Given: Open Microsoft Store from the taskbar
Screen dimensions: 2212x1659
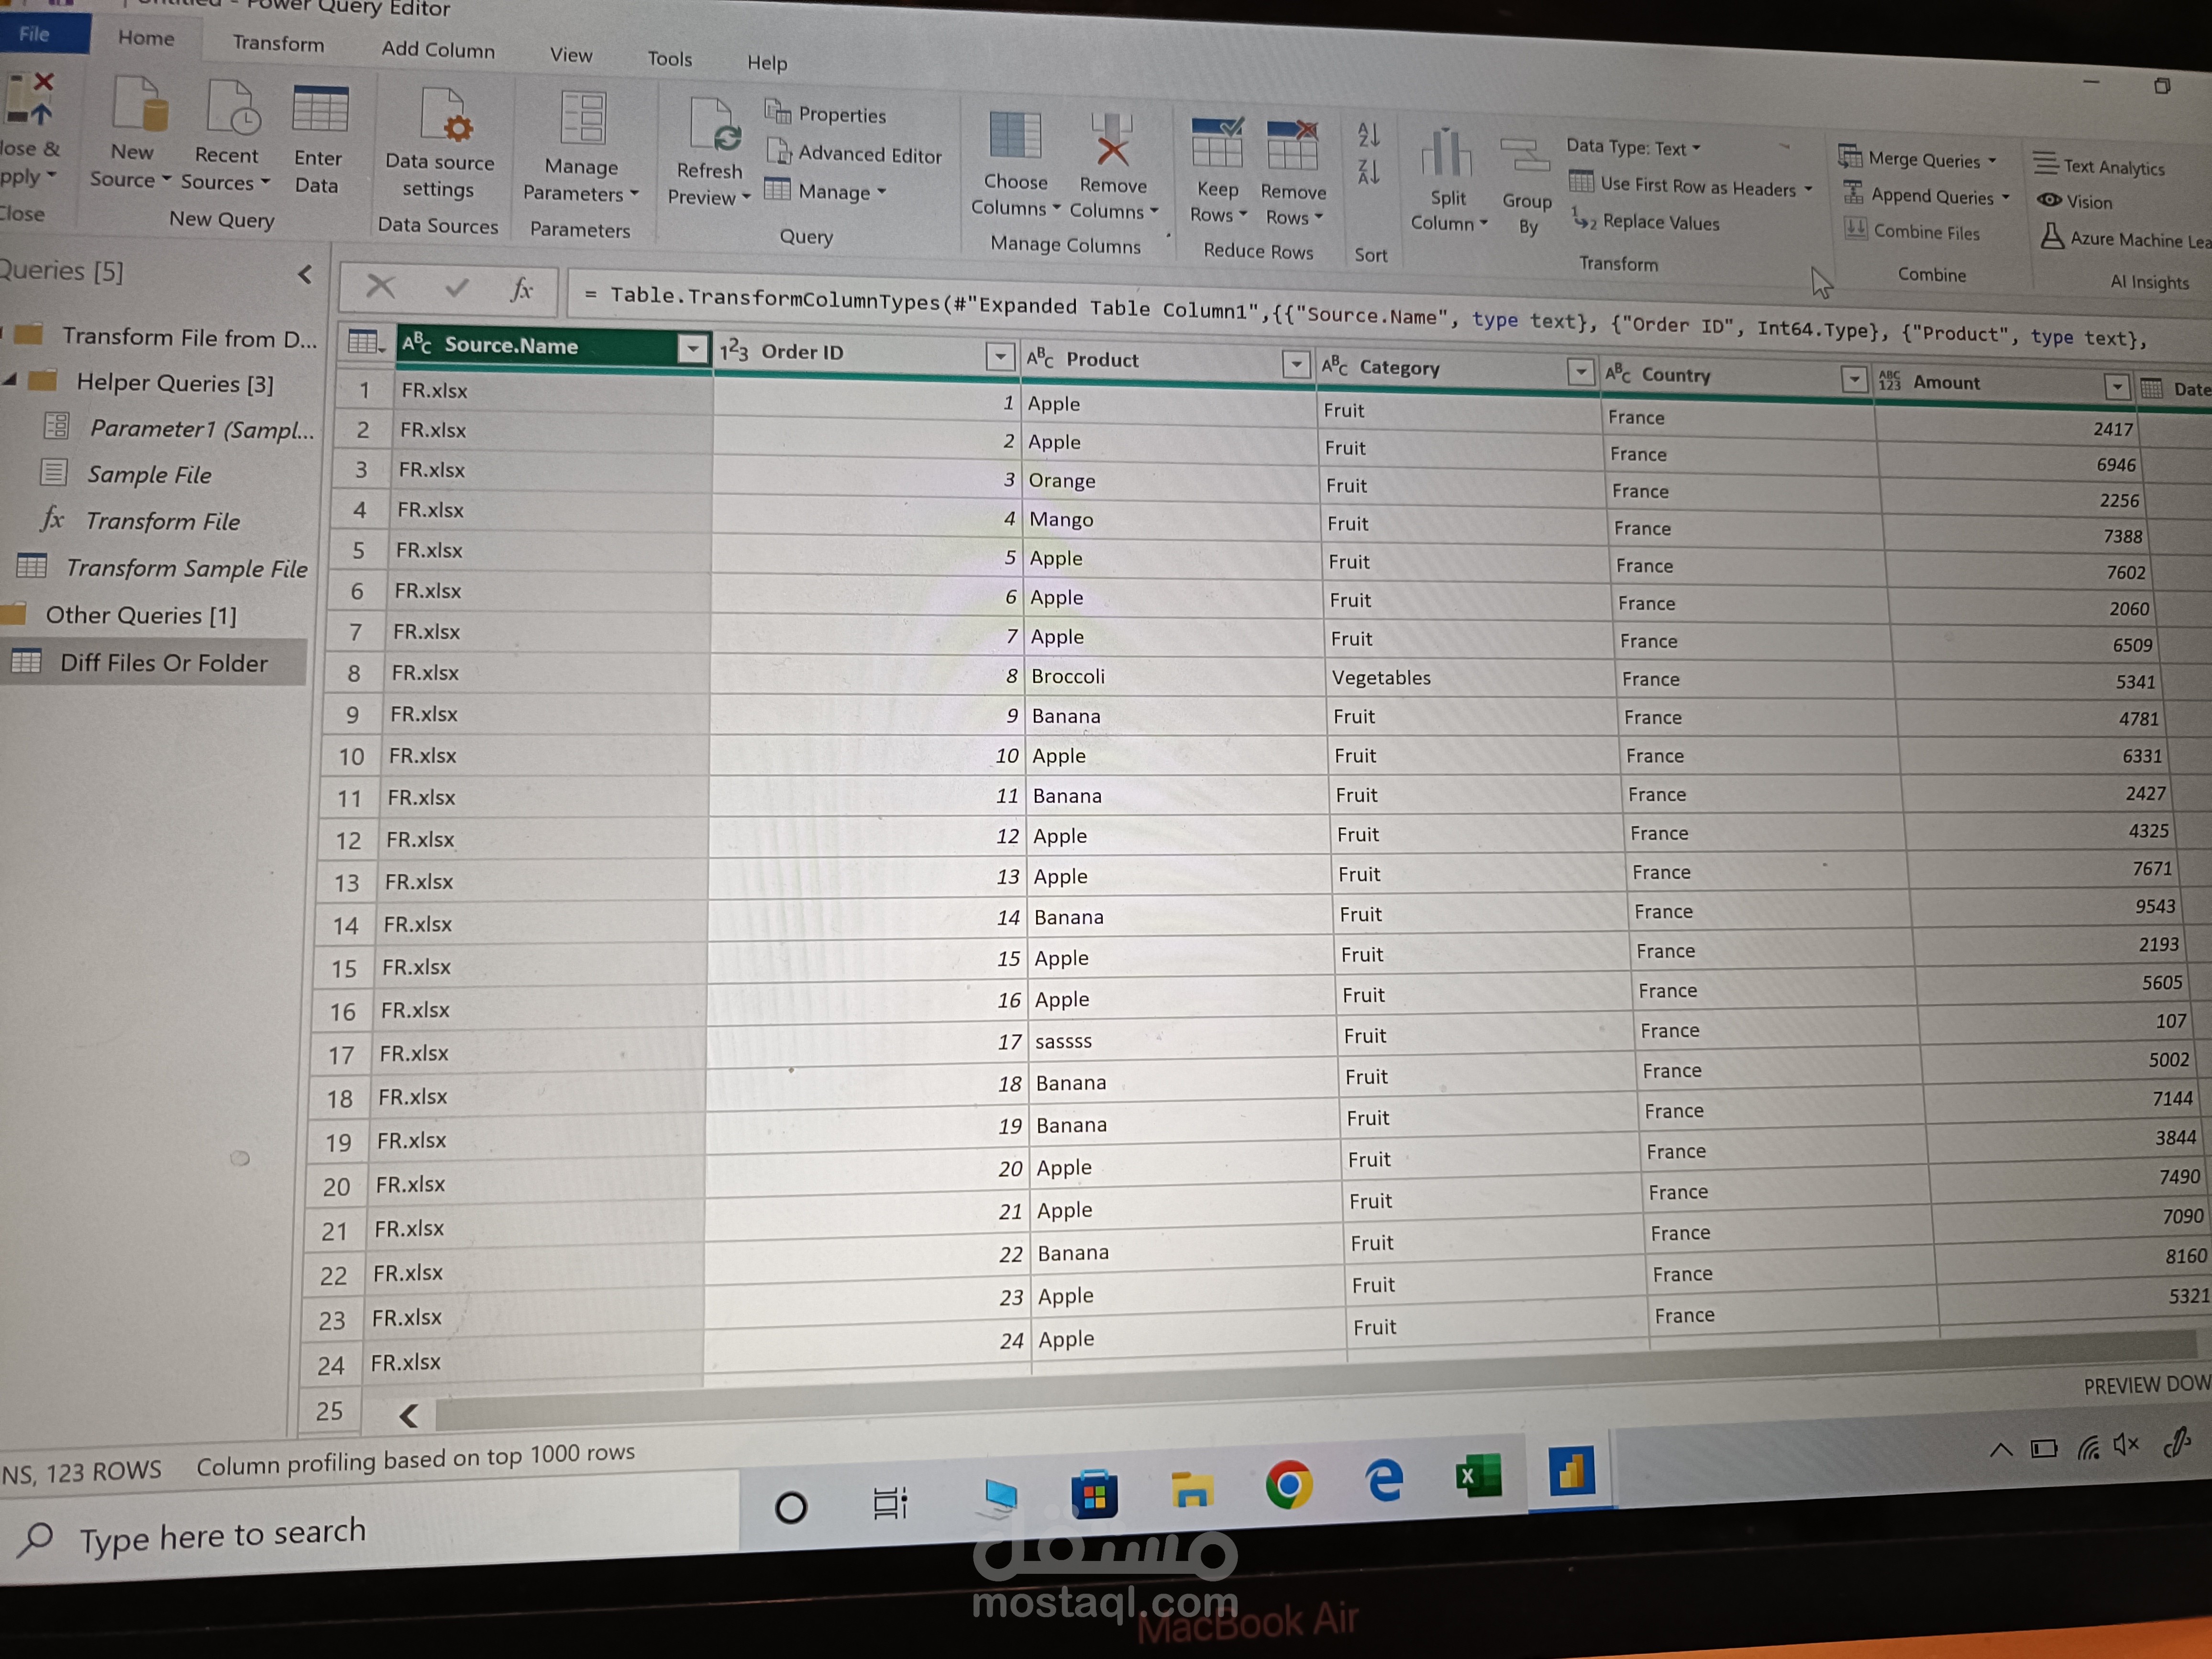Looking at the screenshot, I should click(1094, 1494).
